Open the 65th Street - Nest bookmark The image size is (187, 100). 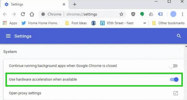click(x=120, y=23)
